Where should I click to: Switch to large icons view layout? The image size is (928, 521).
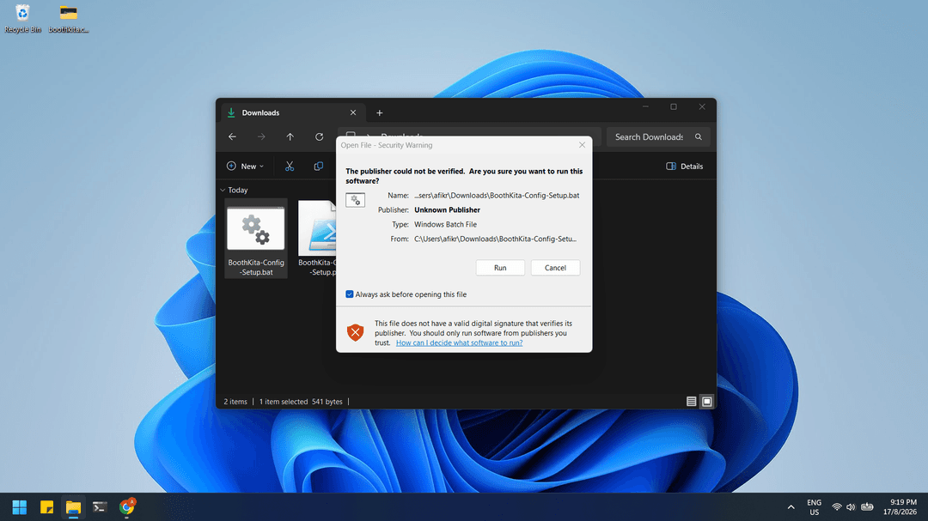[706, 402]
